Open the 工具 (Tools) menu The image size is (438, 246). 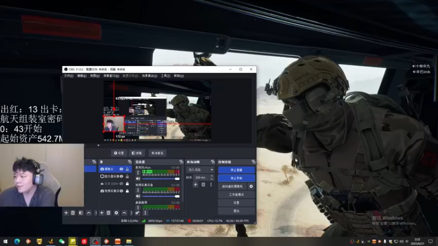pos(165,76)
